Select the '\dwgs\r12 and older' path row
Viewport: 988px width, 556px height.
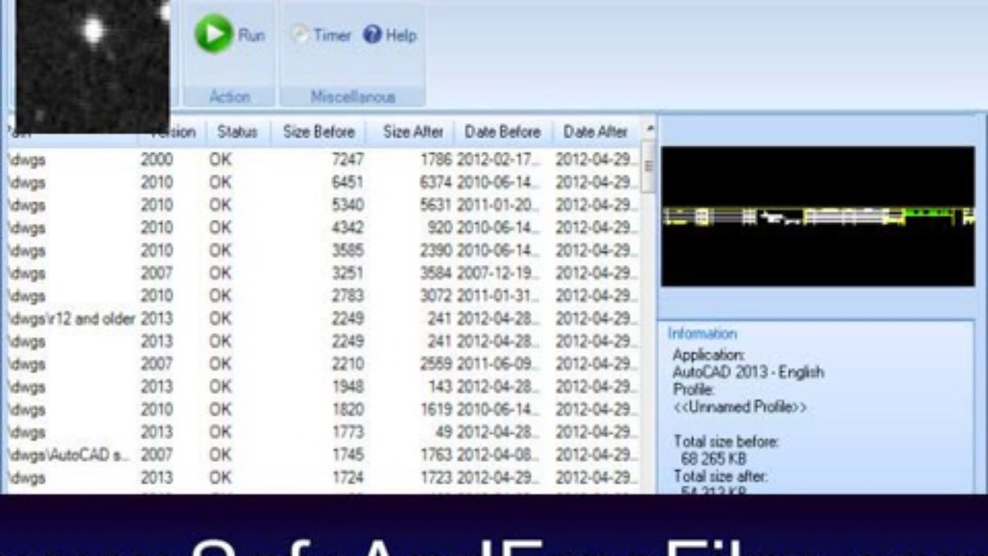pos(323,318)
